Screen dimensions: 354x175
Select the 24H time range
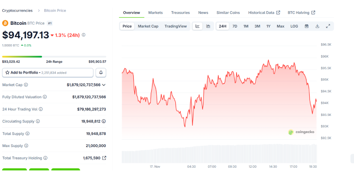pyautogui.click(x=222, y=26)
